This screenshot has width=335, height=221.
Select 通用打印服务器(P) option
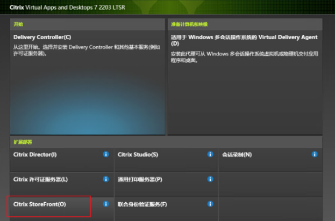tap(140, 179)
